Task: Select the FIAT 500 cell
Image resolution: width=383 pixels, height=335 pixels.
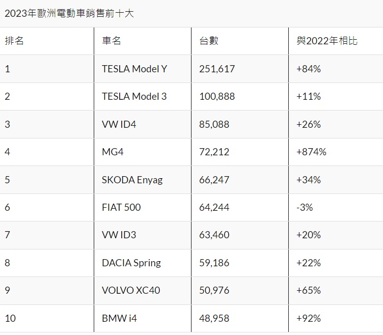Action: click(x=121, y=207)
